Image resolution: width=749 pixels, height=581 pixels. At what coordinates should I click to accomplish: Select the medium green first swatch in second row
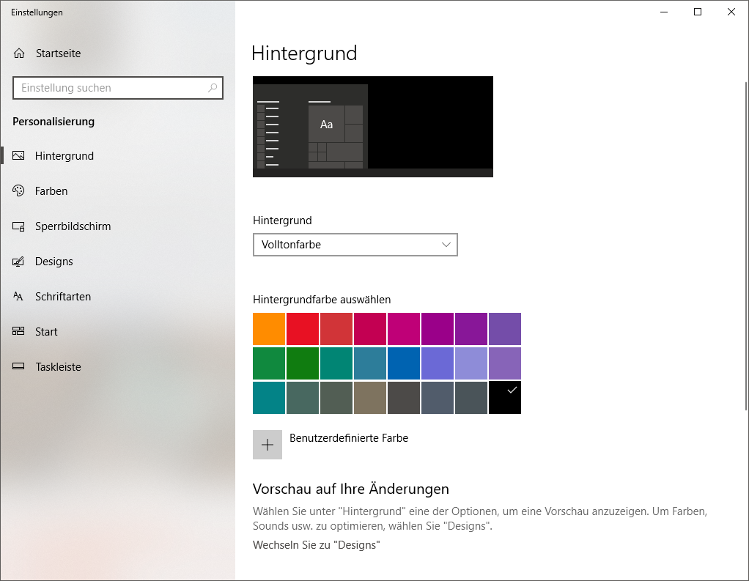[x=269, y=363]
